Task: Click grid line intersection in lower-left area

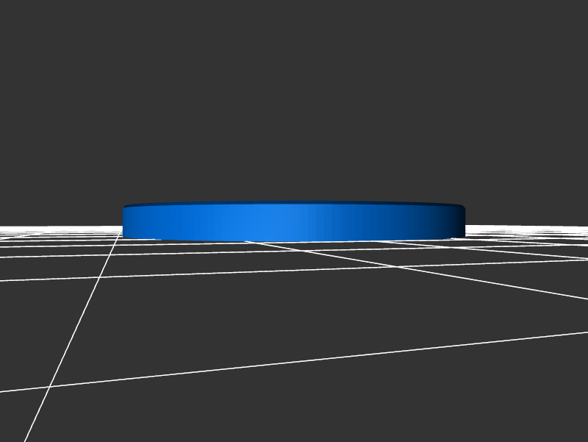Action: (50, 385)
